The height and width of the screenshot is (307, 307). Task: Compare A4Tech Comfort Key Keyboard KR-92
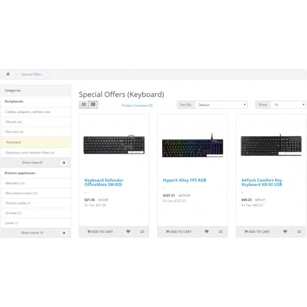tap(299, 231)
